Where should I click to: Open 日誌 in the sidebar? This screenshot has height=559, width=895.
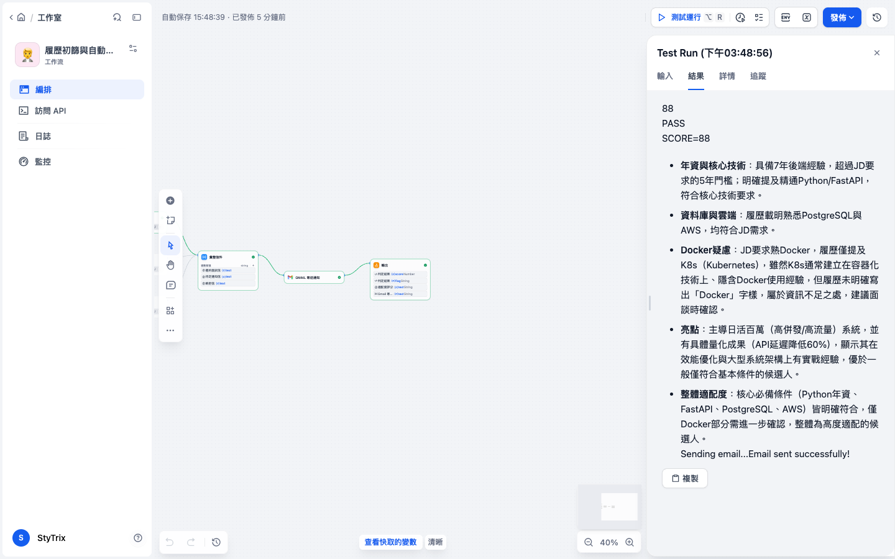coord(77,136)
